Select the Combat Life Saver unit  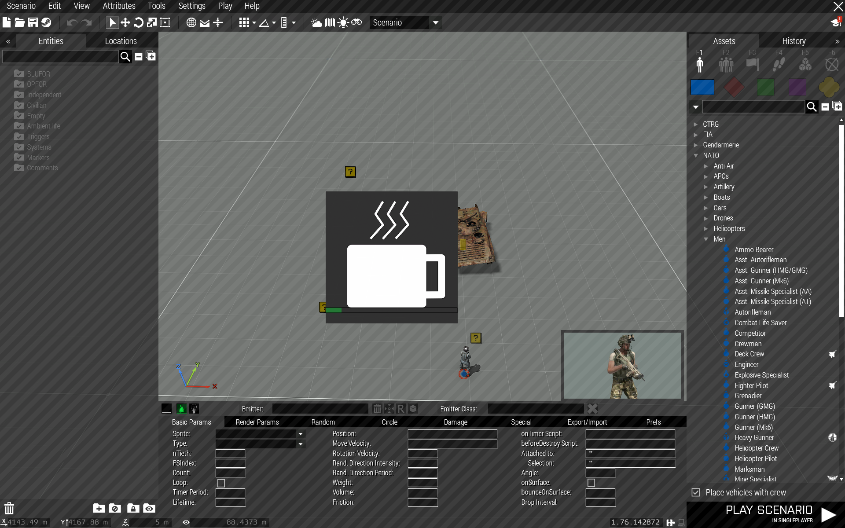760,323
